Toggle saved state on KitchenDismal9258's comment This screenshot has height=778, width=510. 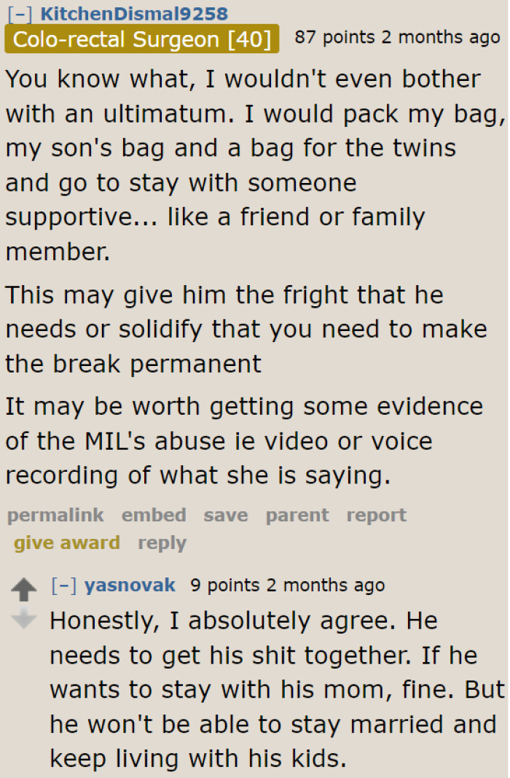[225, 516]
